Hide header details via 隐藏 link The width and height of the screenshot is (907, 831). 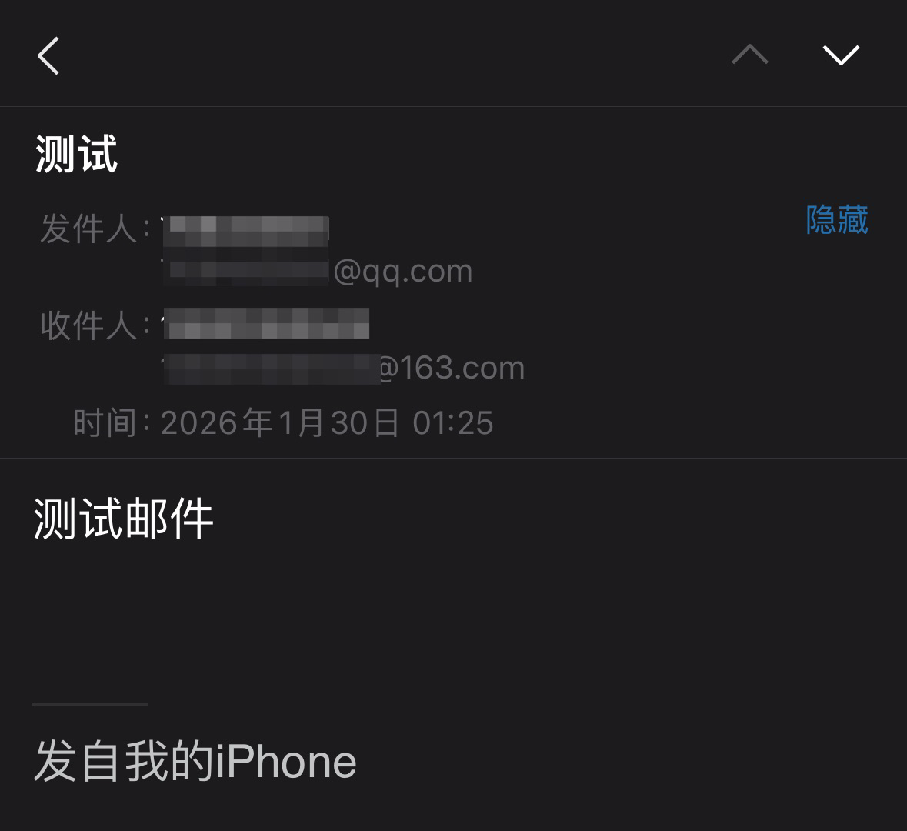click(x=837, y=219)
